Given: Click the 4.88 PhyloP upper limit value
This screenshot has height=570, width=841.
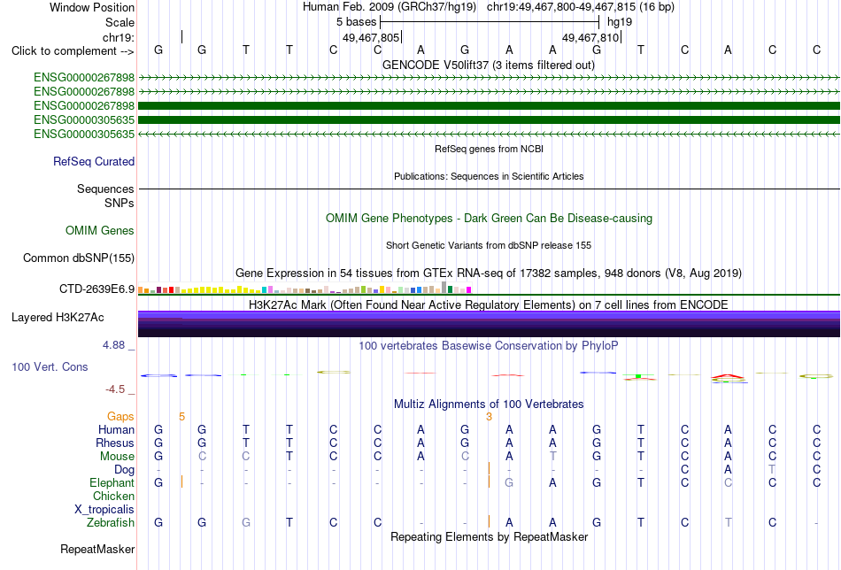Looking at the screenshot, I should point(113,345).
